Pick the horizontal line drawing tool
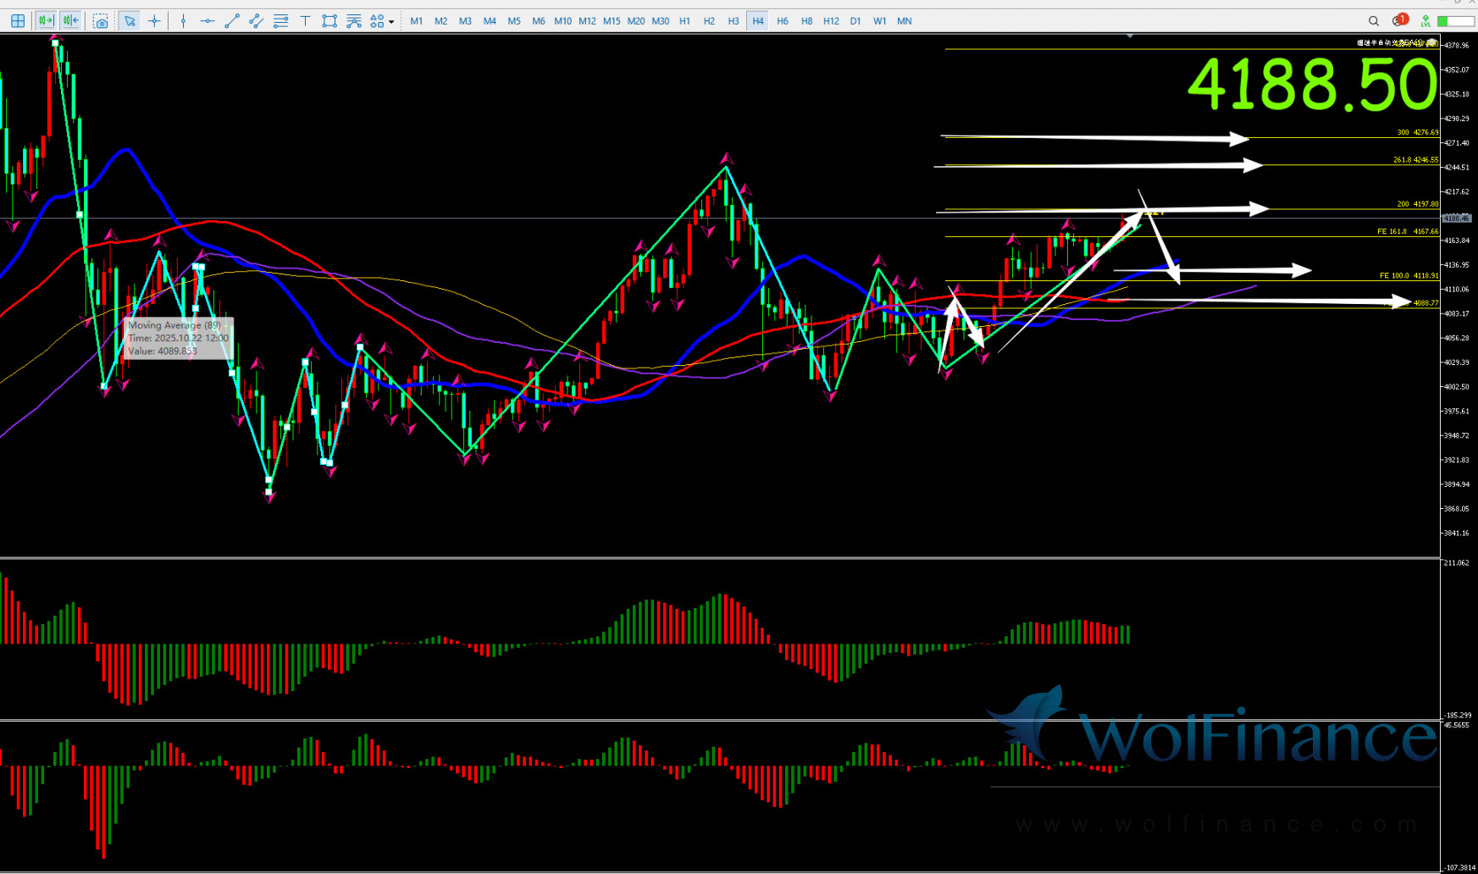Screen dimensions: 1478x874 coord(208,21)
